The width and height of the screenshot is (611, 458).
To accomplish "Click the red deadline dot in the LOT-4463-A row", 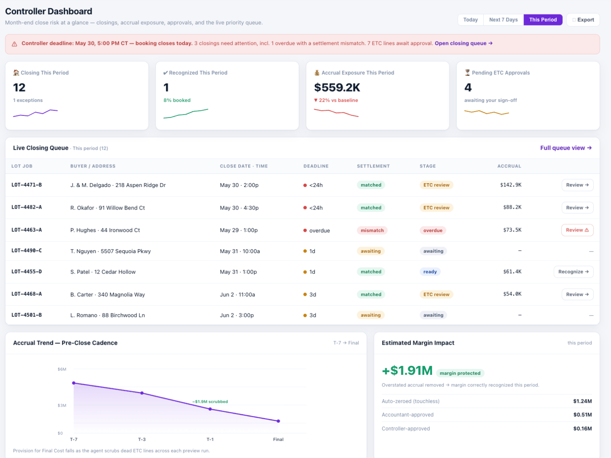I will pyautogui.click(x=305, y=231).
